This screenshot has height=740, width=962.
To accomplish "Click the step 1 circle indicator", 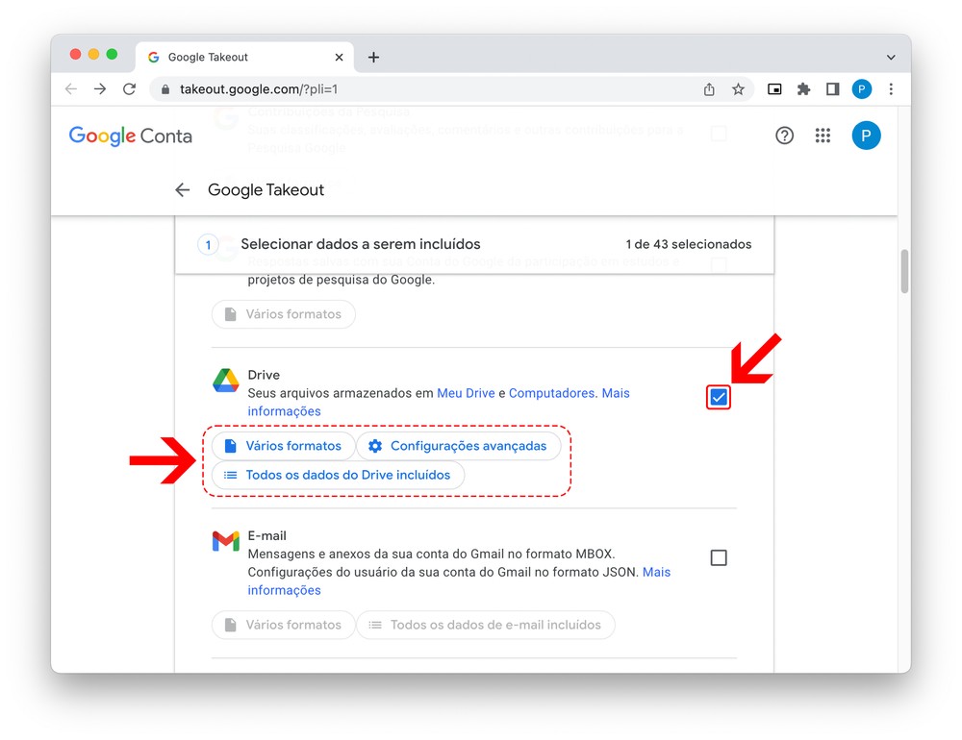I will [x=208, y=245].
